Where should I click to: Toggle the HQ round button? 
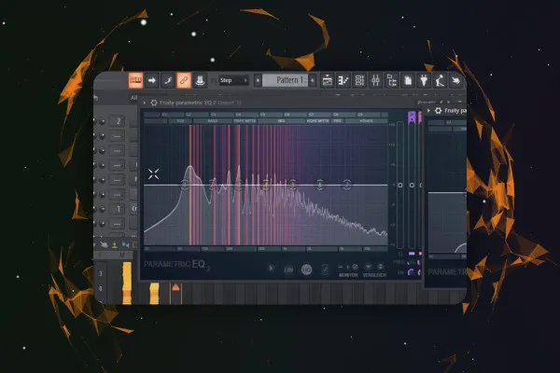pos(306,269)
